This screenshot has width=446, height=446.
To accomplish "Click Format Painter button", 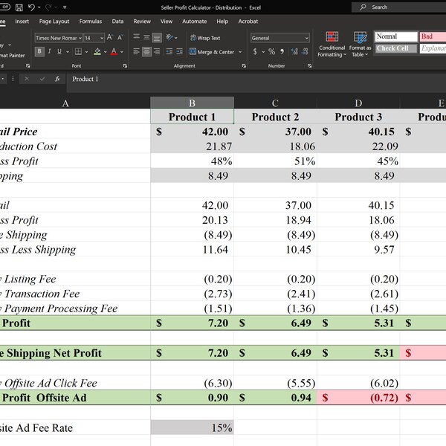I will (11, 56).
